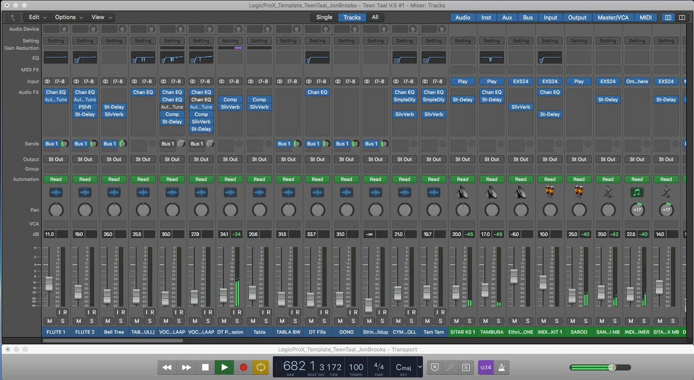The height and width of the screenshot is (380, 694).
Task: Open the Edit menu in the mixer
Action: 38,17
